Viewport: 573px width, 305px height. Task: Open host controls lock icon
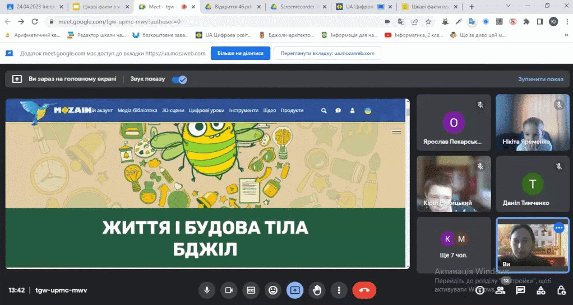point(561,290)
